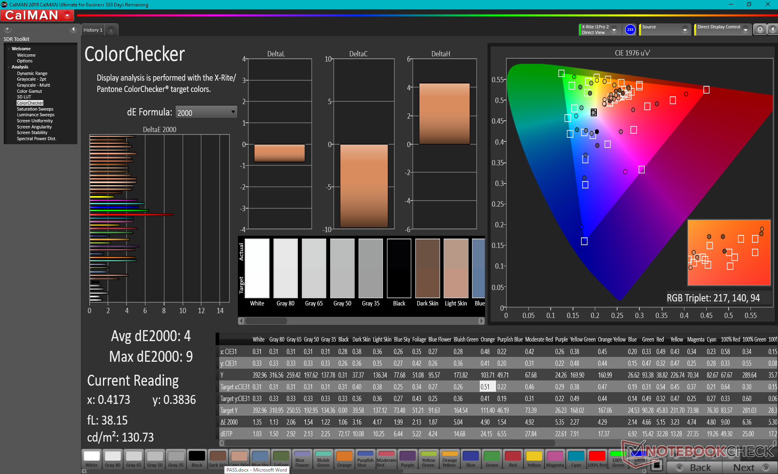Screen dimensions: 778x474
Task: Open the Luminance Sweeps page
Action: tap(35, 115)
